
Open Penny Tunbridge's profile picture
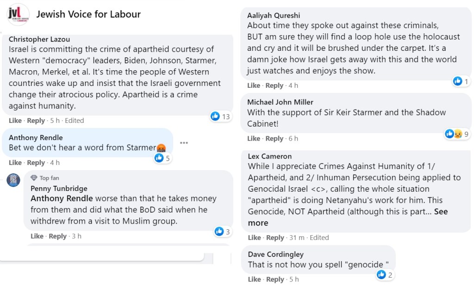pyautogui.click(x=13, y=180)
